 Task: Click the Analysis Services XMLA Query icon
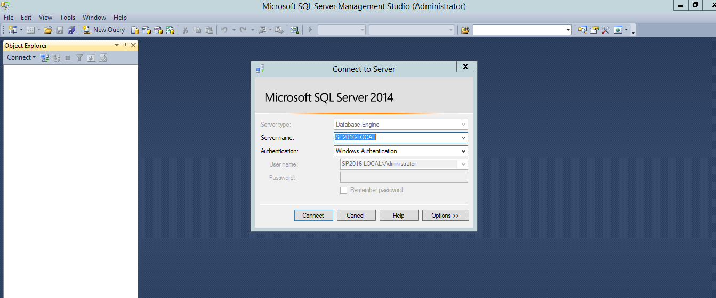point(170,30)
